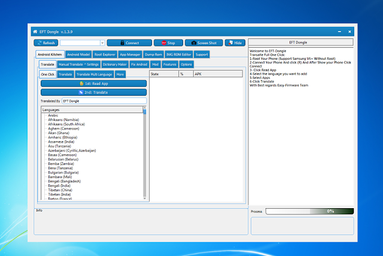This screenshot has width=383, height=256.
Task: Switch to the App Manager tab
Action: click(x=130, y=54)
